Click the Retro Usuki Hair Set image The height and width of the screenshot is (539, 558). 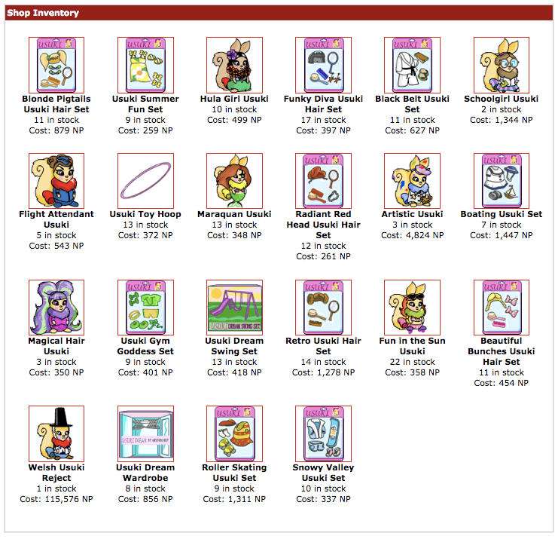tap(323, 308)
